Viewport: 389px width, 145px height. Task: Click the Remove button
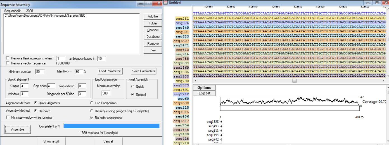153,44
